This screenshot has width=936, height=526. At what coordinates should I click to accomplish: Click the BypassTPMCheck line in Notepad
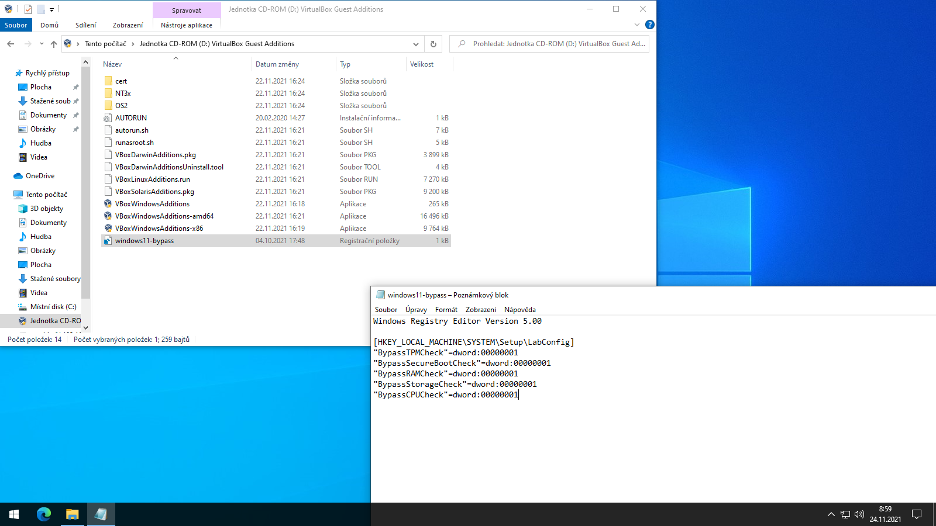coord(446,352)
